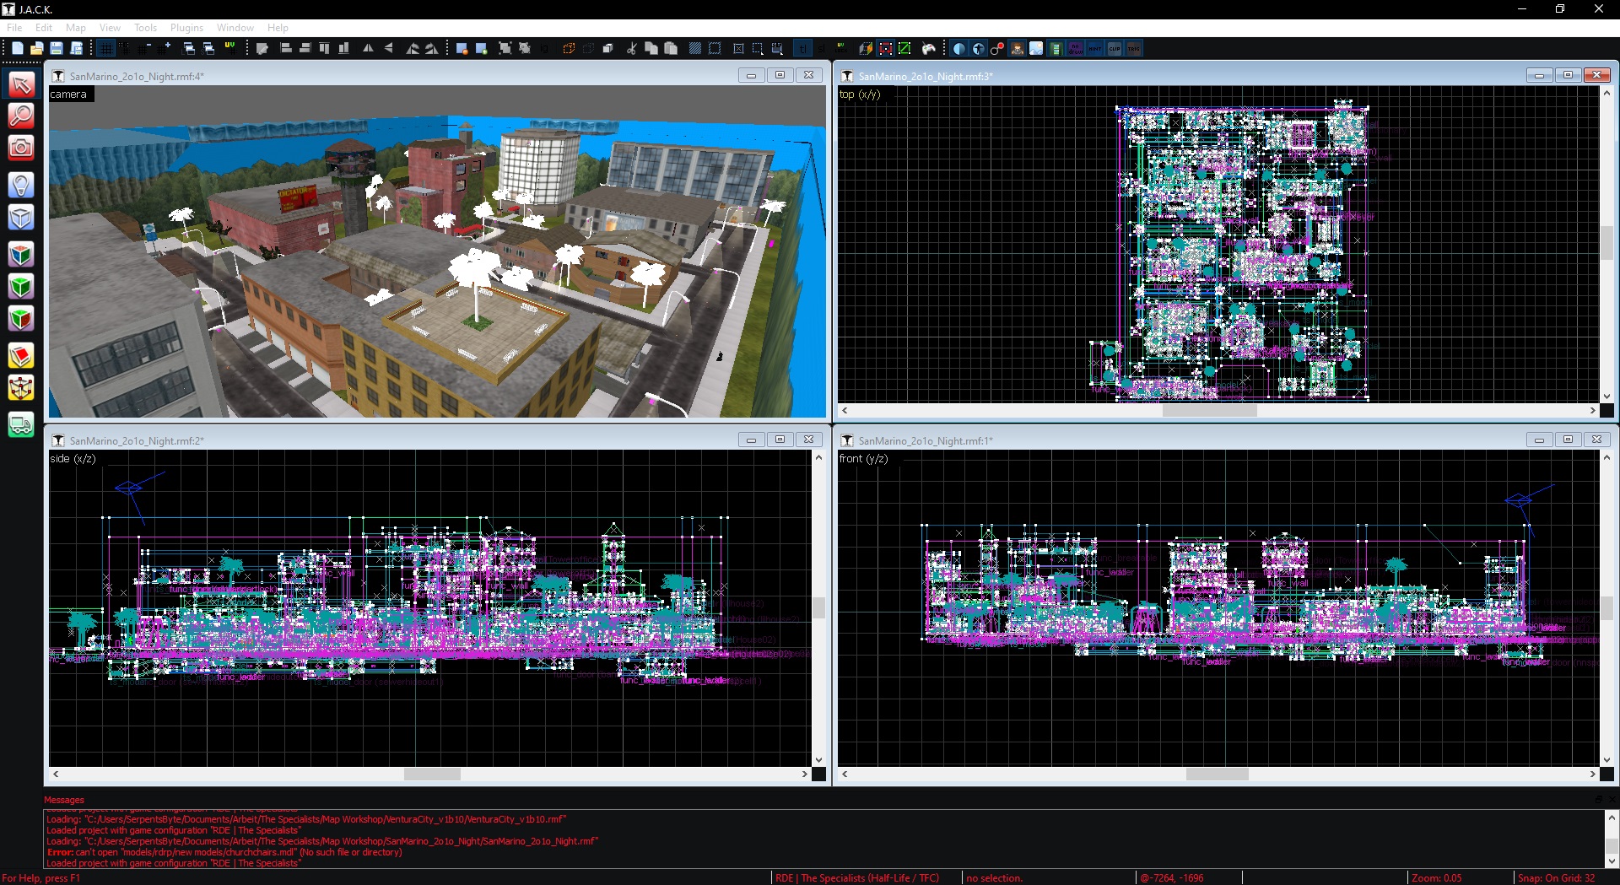Pick the Vertex manipulation tool
Screen dimensions: 1620x885
[x=21, y=388]
